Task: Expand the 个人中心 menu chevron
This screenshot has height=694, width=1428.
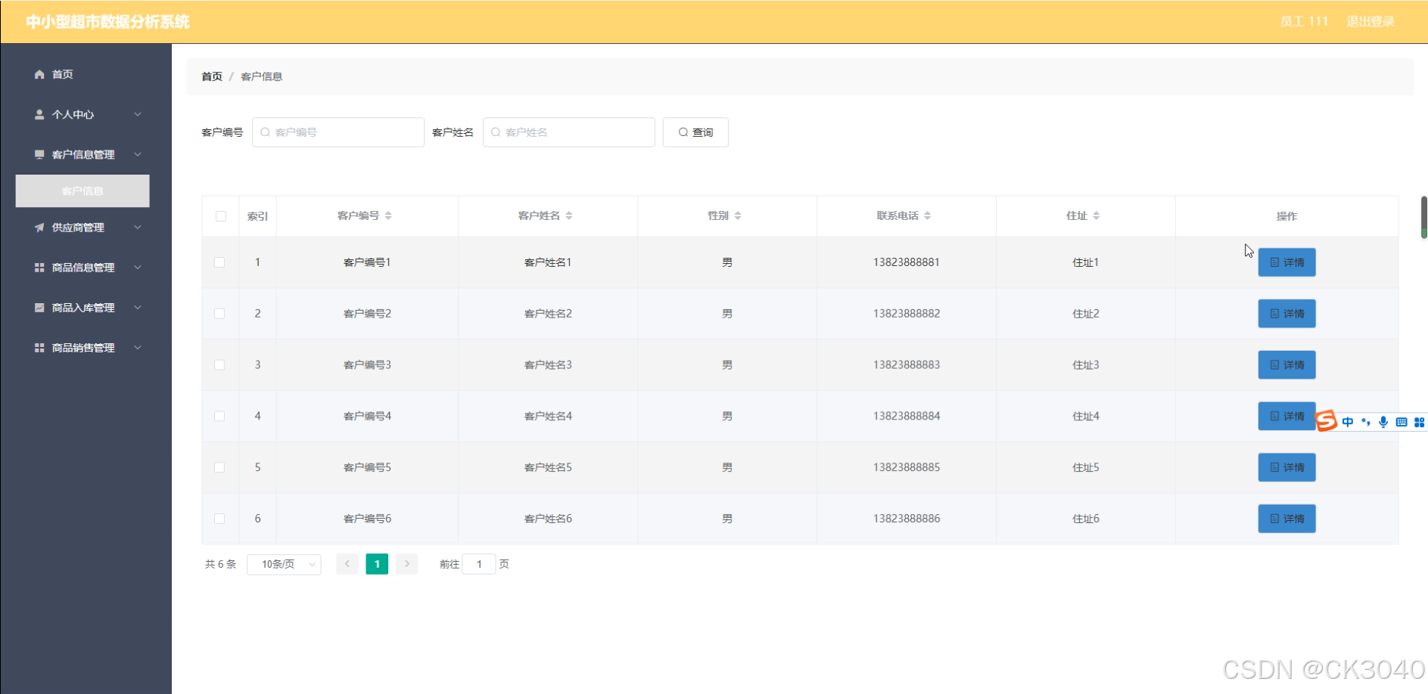Action: [x=138, y=114]
